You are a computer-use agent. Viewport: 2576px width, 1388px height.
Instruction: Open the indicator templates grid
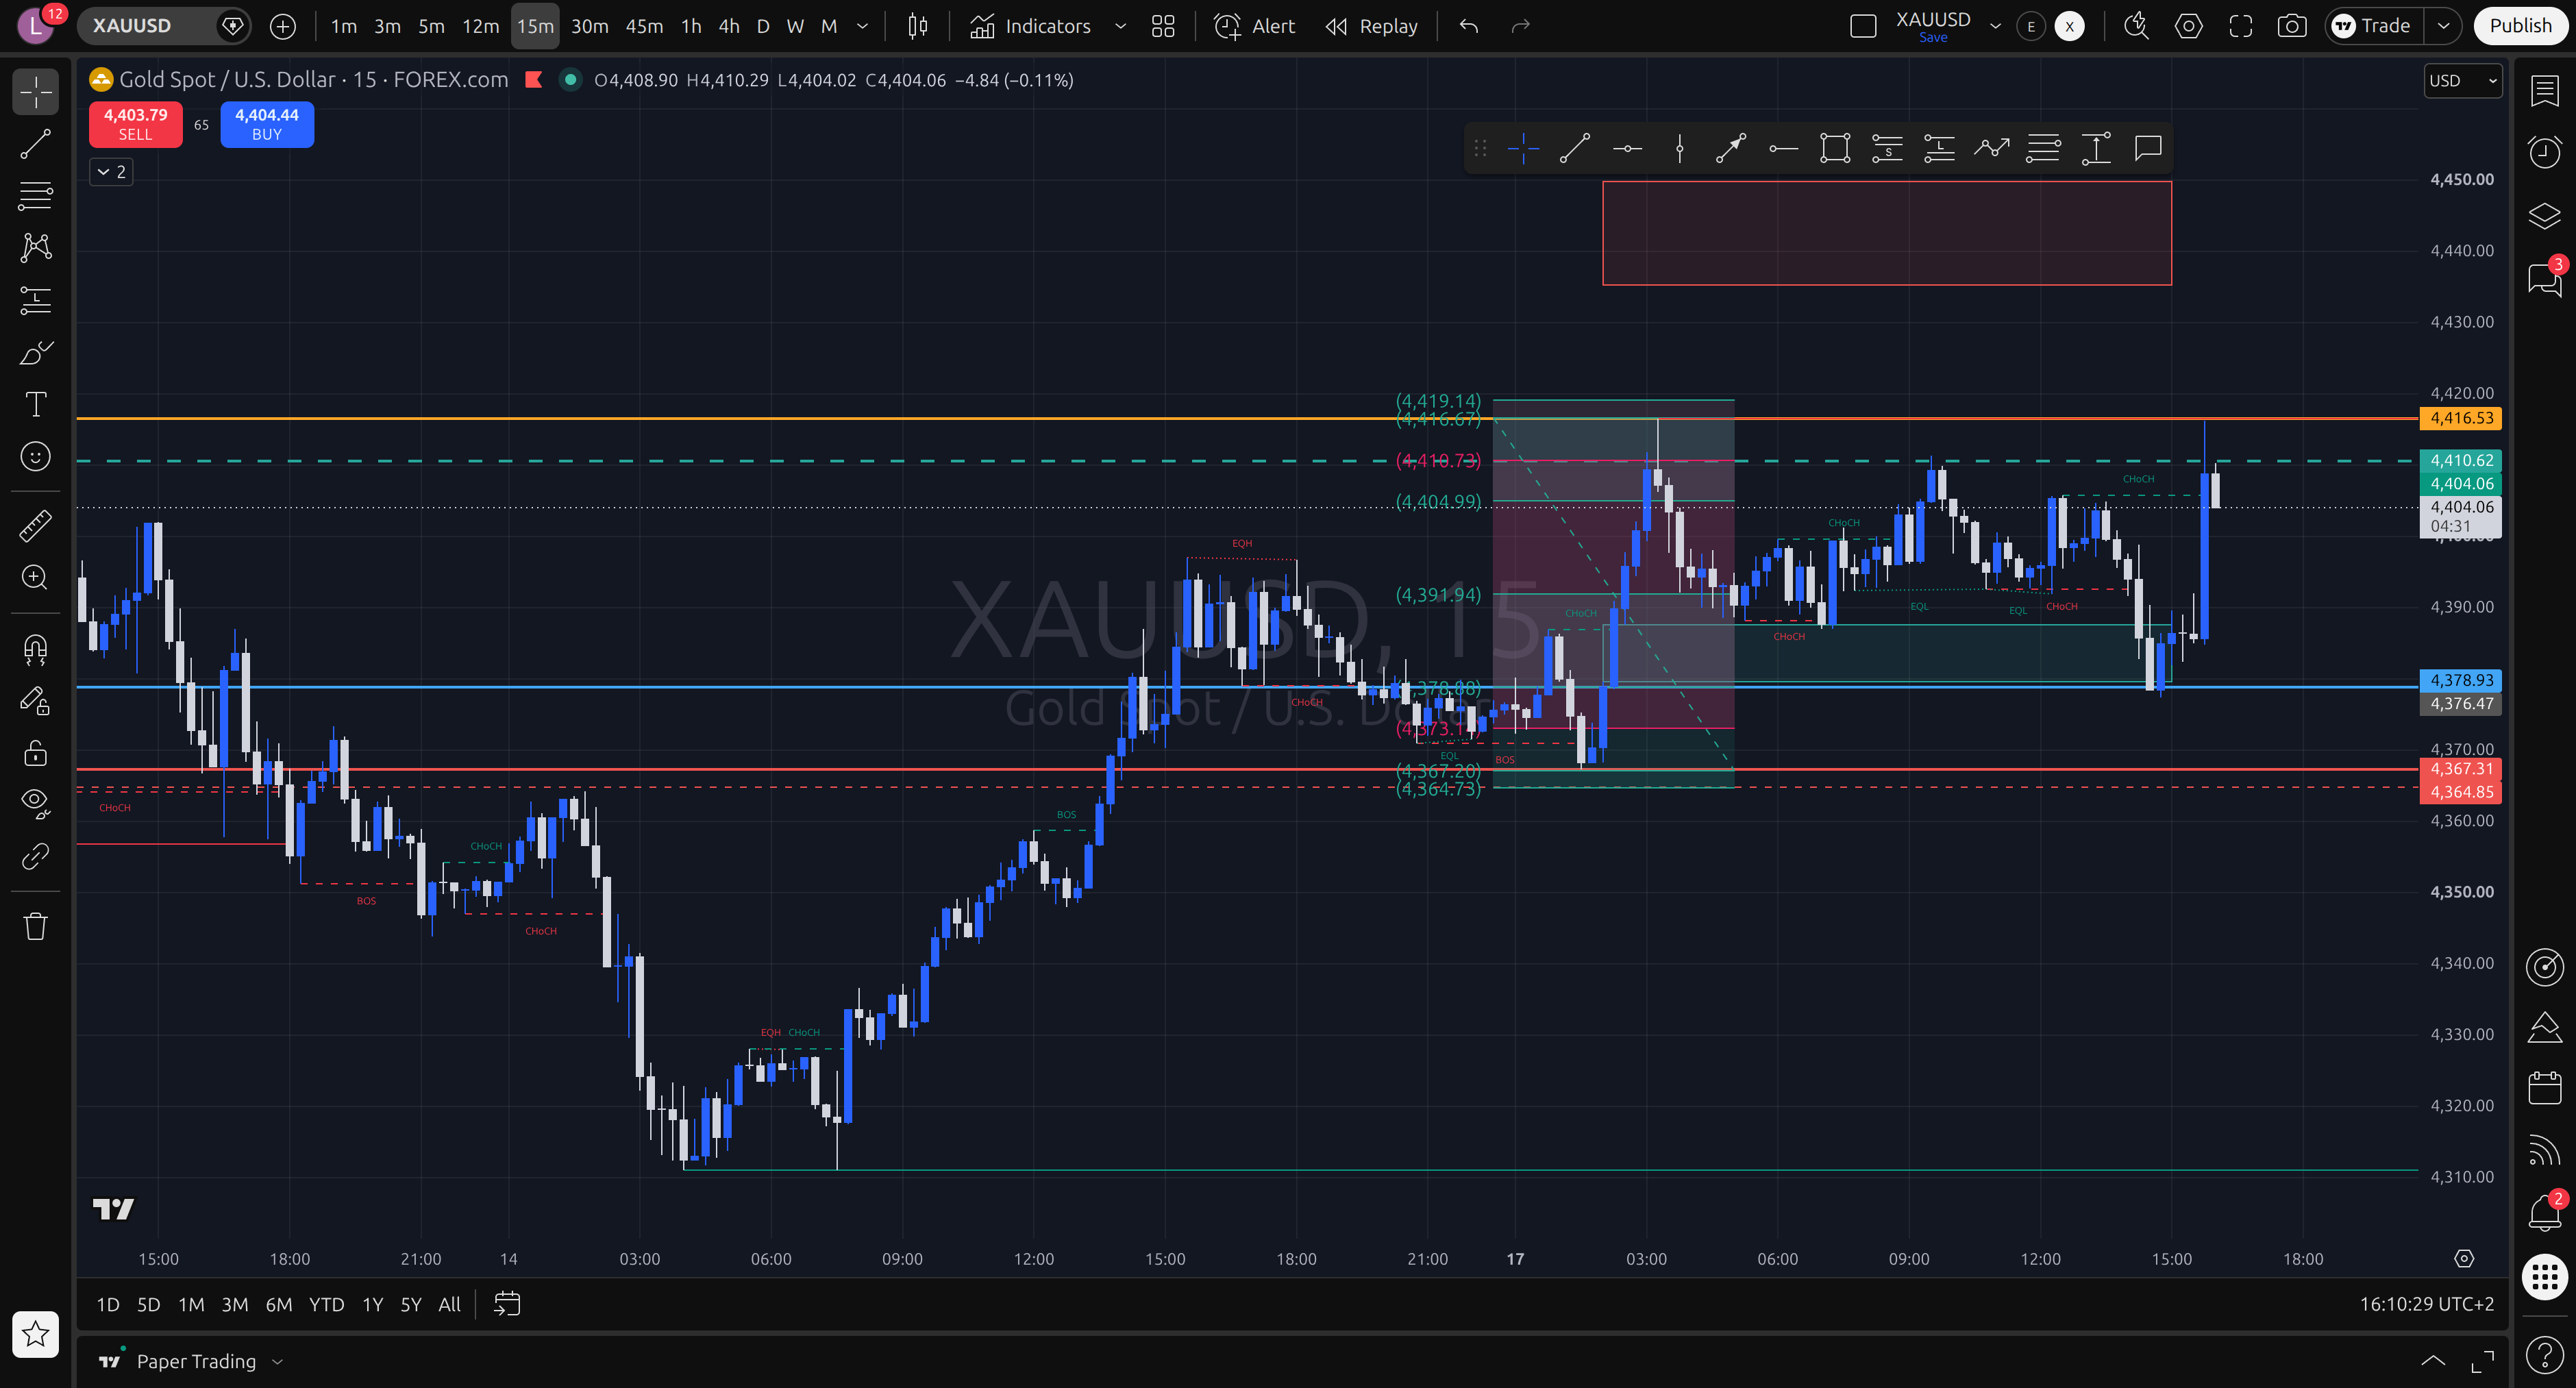pos(1163,26)
